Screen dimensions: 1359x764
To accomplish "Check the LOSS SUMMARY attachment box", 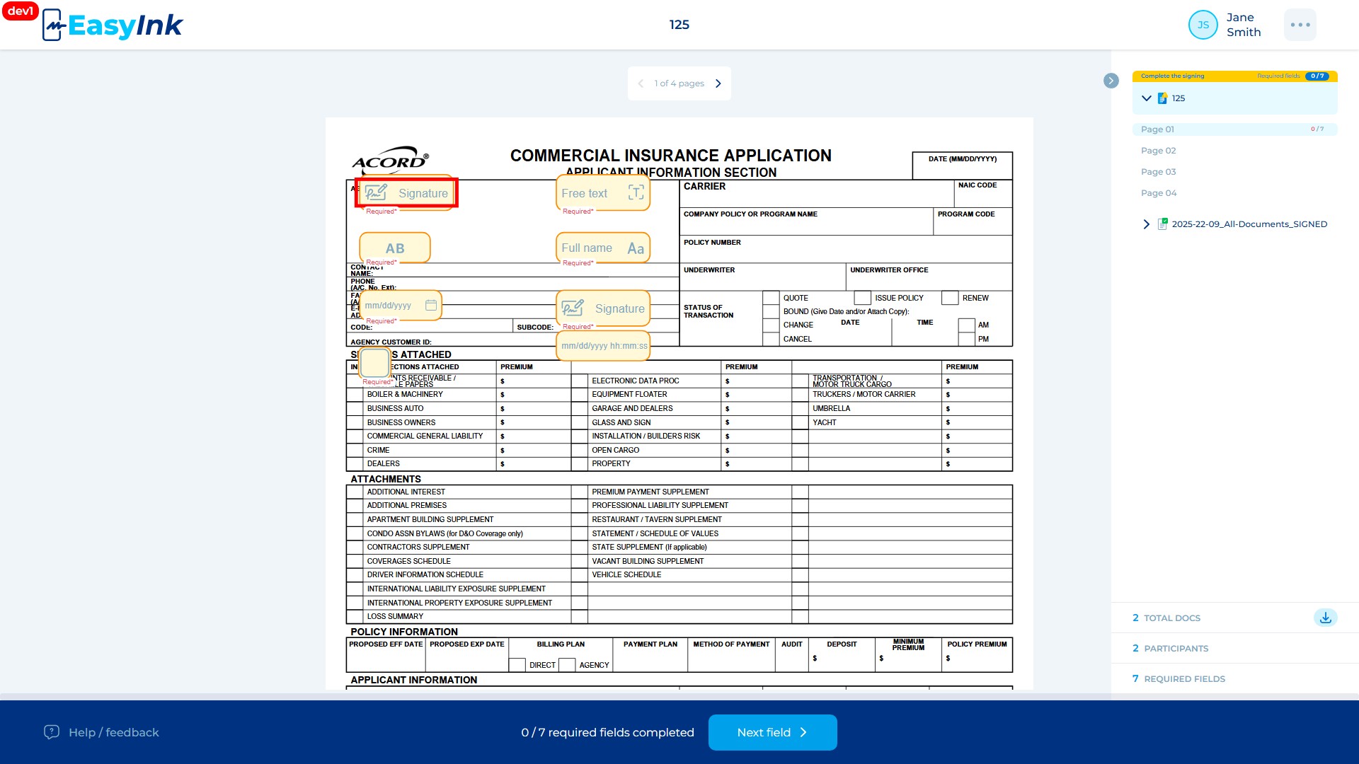I will [355, 617].
